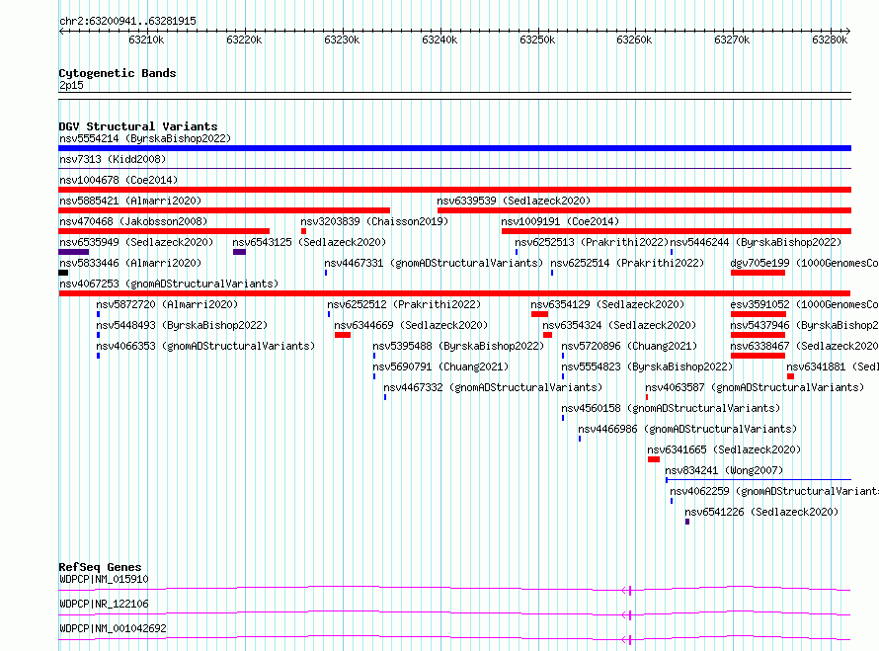The image size is (879, 651).
Task: Click the 63270k ruler tick label
Action: point(732,40)
